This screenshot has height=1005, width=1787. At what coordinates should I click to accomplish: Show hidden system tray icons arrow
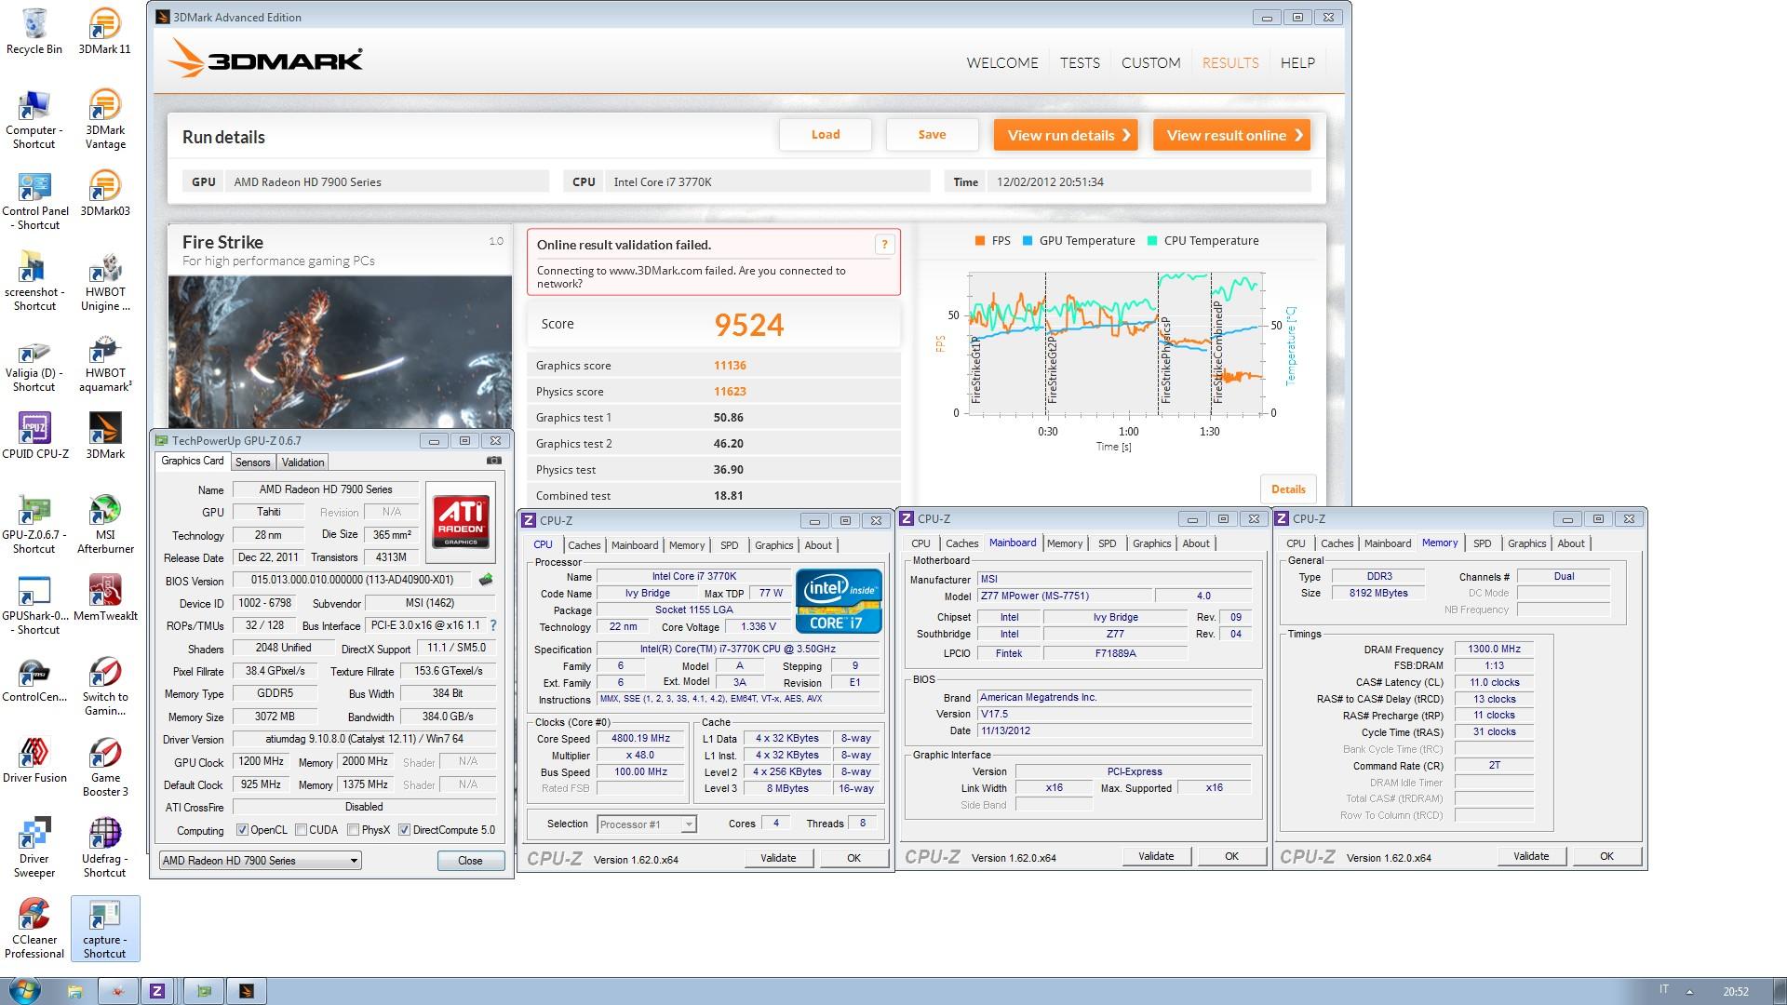1690,991
